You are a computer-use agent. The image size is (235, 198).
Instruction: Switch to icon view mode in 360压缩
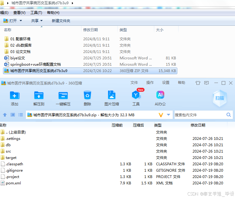click(13, 115)
